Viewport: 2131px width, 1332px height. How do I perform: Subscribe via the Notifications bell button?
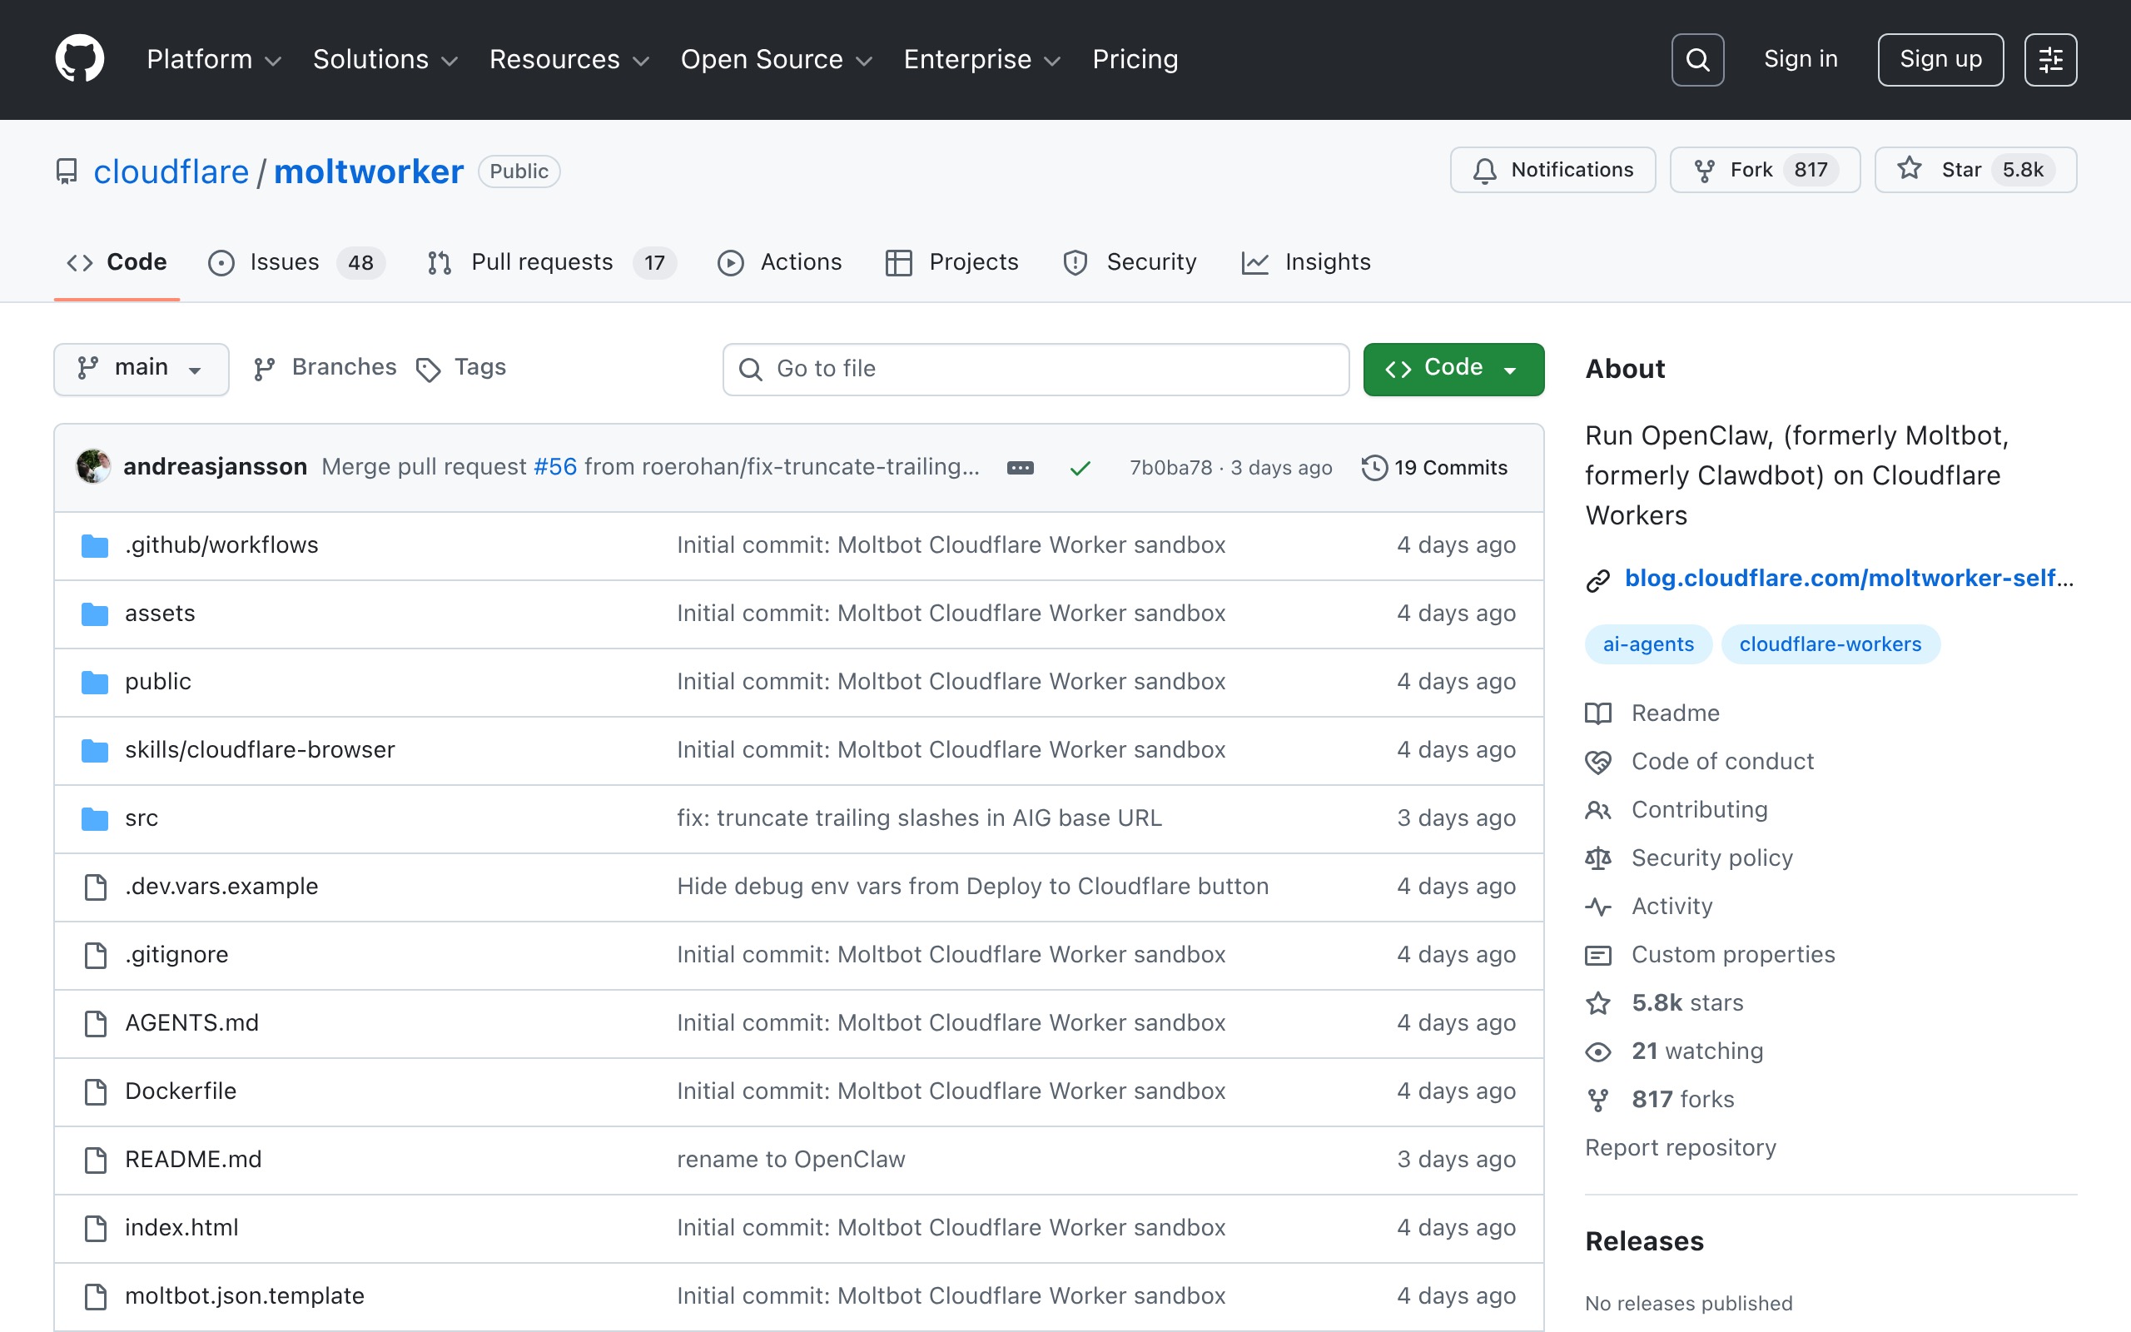coord(1552,169)
